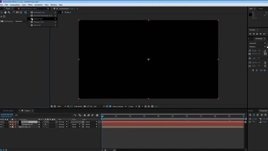Choose Rectangle Tool from the shape flyout
The height and width of the screenshot is (151, 268).
[x=42, y=12]
